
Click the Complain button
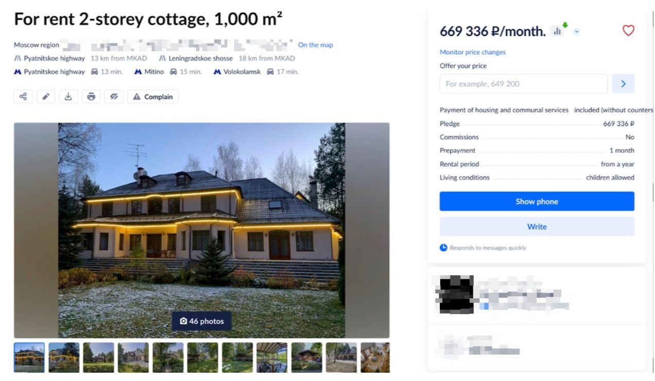[153, 96]
